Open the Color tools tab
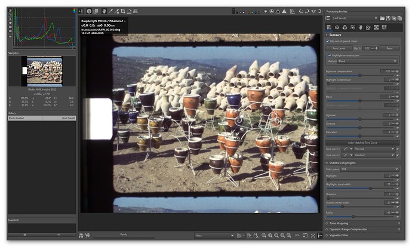412x247 pixels. [345, 27]
